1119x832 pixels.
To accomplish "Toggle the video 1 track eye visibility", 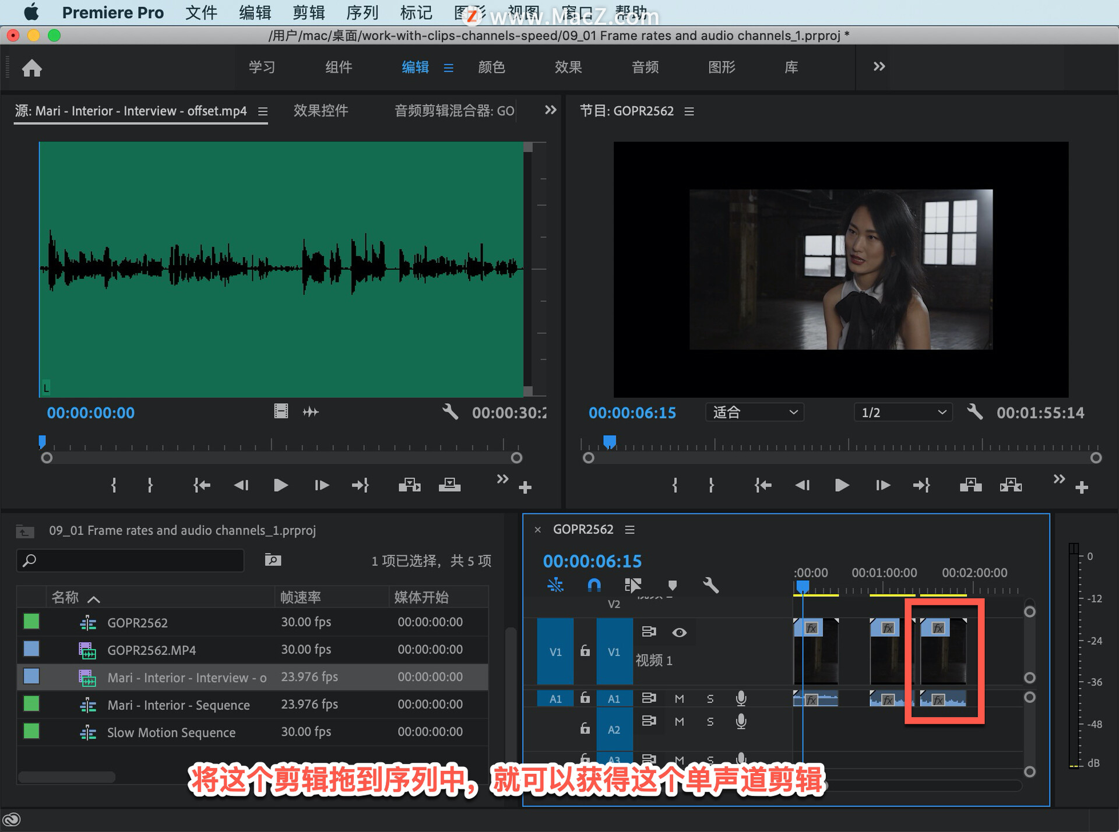I will coord(679,633).
